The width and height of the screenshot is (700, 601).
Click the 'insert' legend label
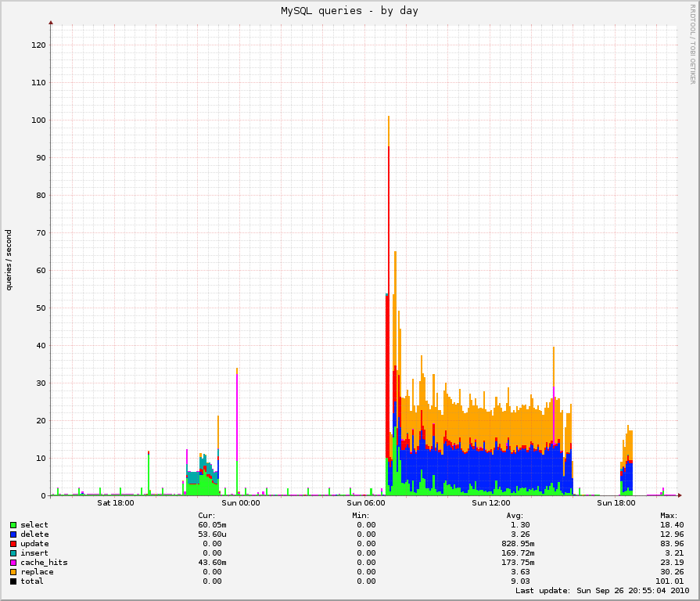pyautogui.click(x=34, y=553)
